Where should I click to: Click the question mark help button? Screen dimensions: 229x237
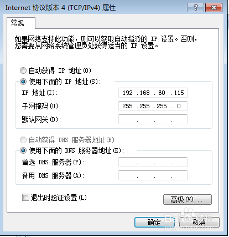[x=195, y=8]
